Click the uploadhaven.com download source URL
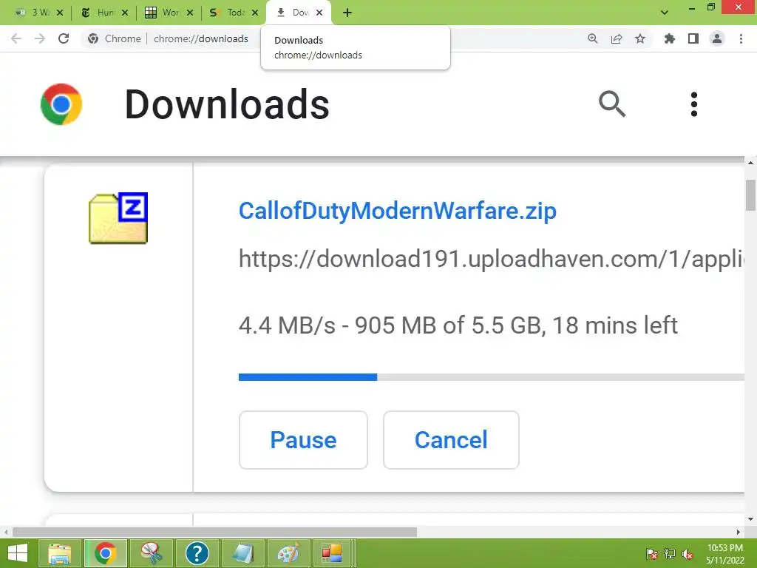Screen dimensions: 757x568 click(491, 258)
